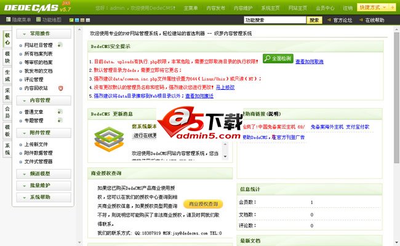Open 内容发布 in the top navigation
Screen dimensions: 400x246
[216, 8]
